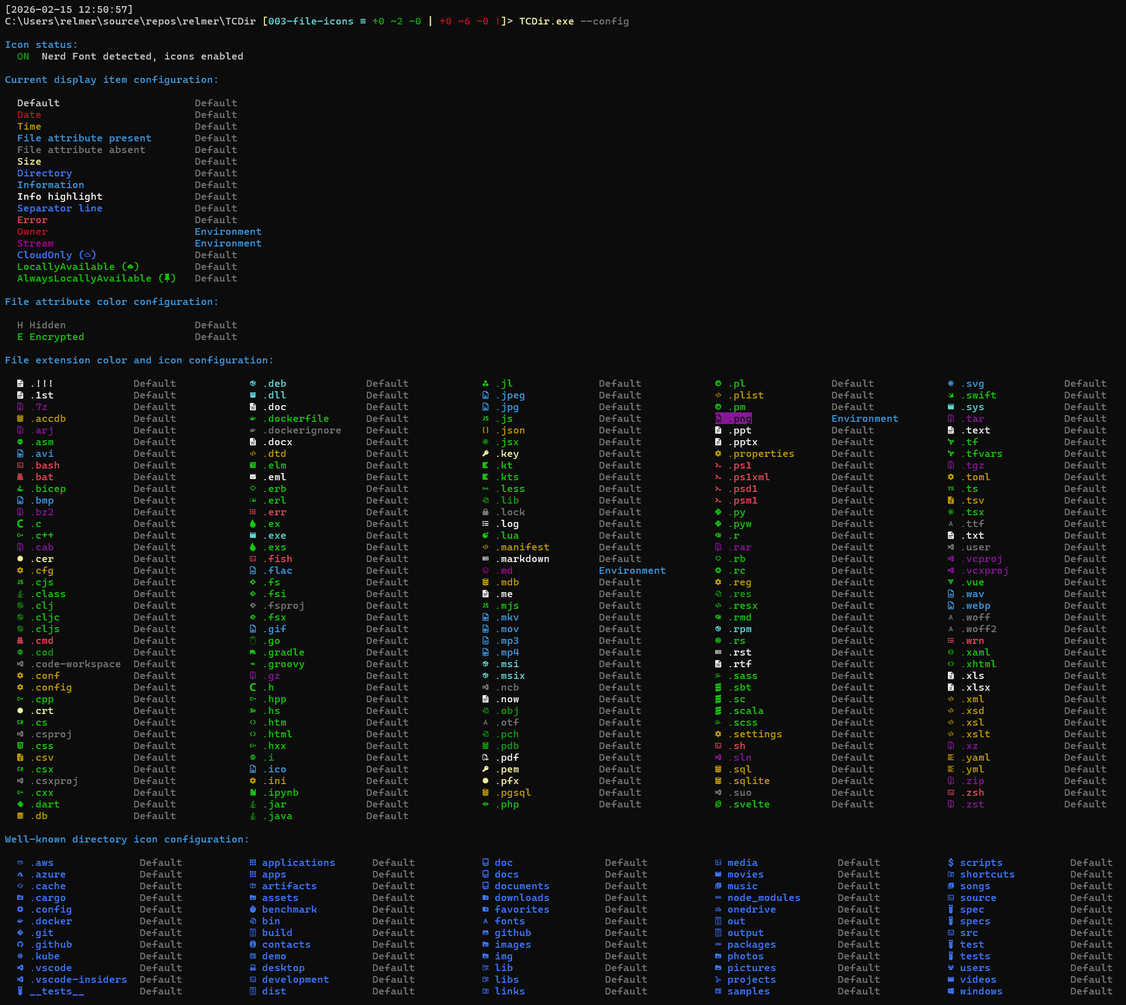Click Environment source for .md extension
1126x1005 pixels.
coord(632,570)
